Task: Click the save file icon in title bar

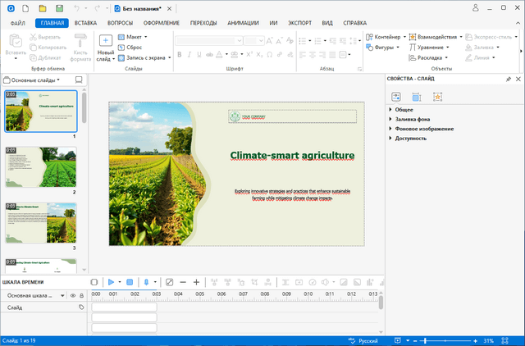Action: [x=58, y=7]
